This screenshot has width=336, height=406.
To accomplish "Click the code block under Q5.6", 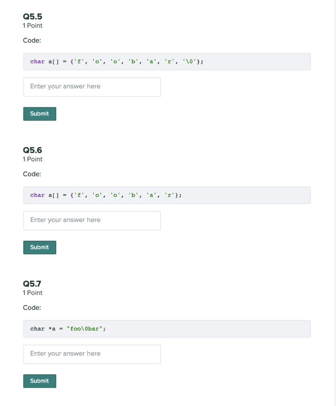I will (x=167, y=195).
